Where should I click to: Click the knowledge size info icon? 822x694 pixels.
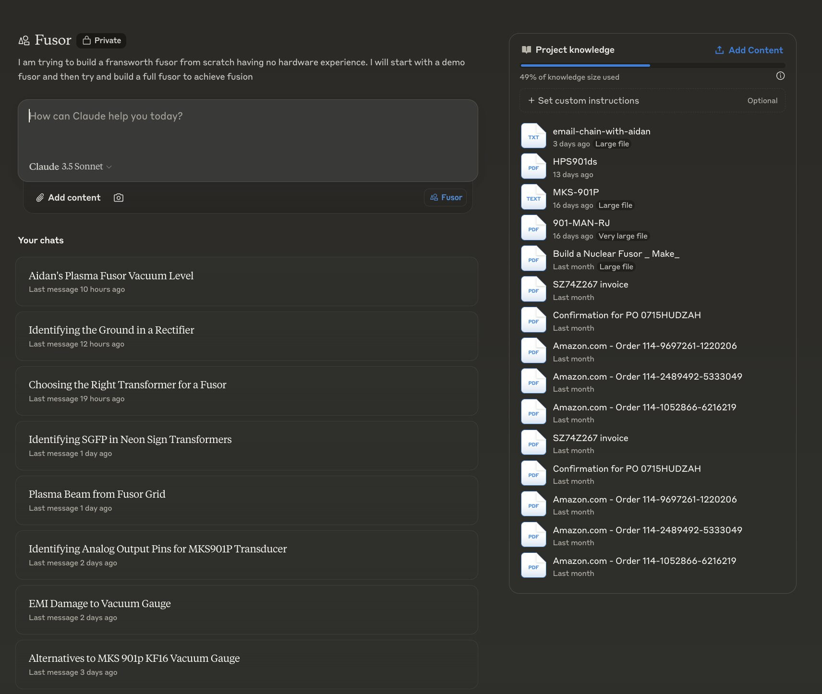click(x=780, y=76)
